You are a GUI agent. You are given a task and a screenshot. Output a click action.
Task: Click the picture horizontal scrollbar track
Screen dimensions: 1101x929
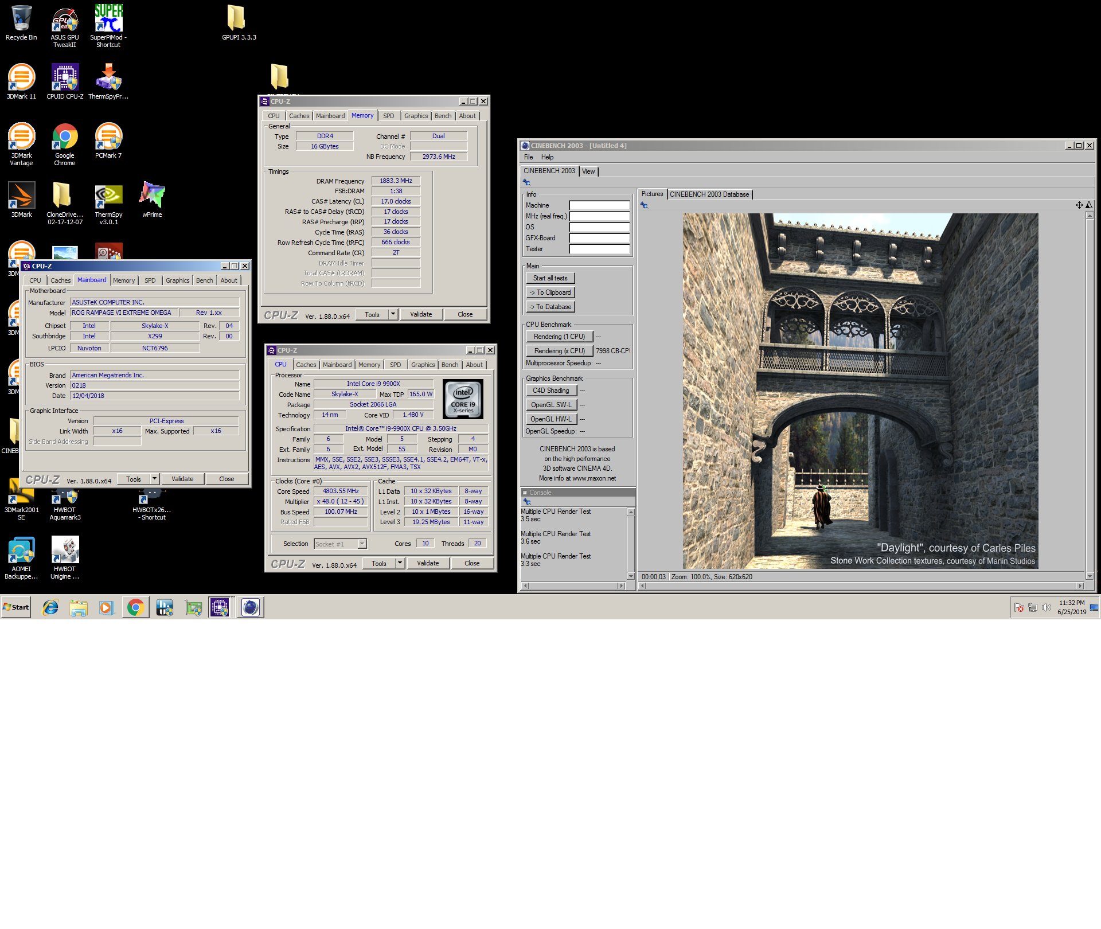pos(861,585)
